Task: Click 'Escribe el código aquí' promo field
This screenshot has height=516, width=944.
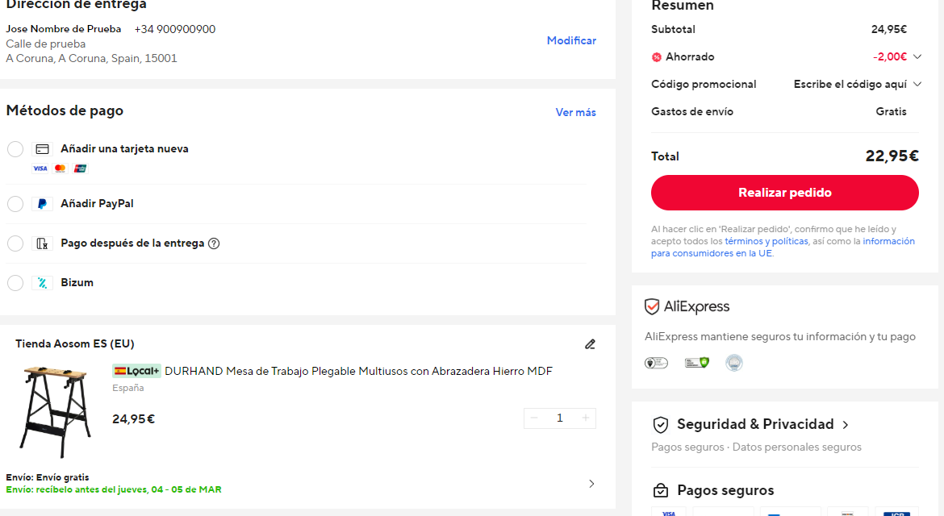Action: coord(850,84)
